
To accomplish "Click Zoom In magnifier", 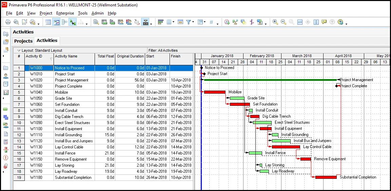I will coord(275,22).
